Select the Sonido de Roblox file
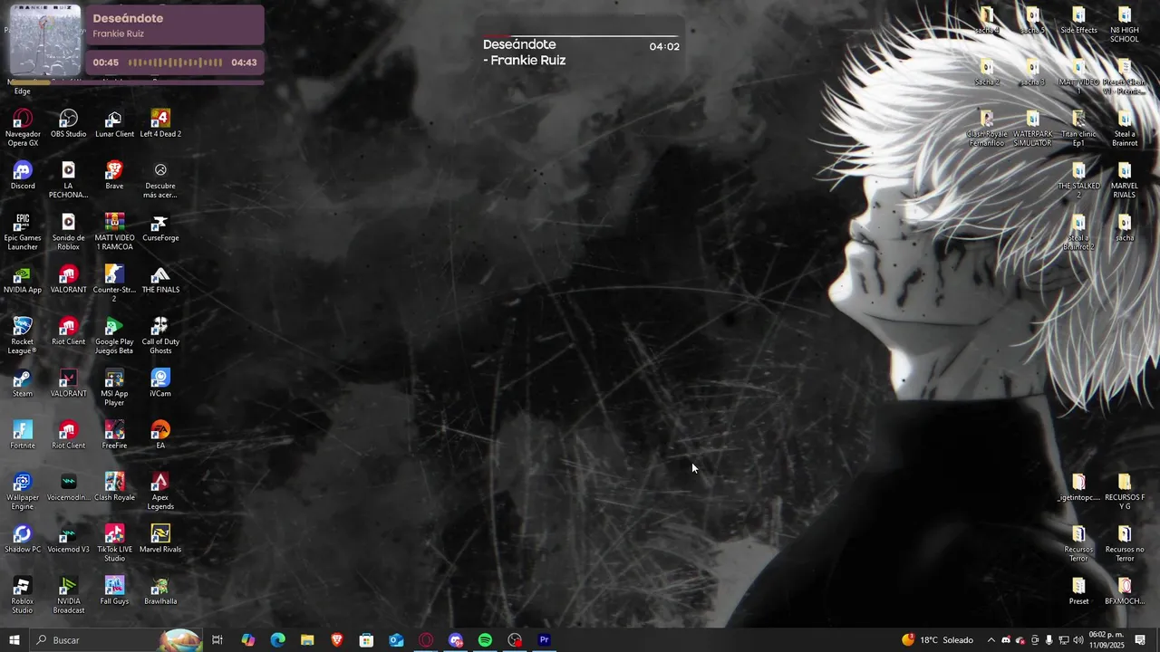The height and width of the screenshot is (652, 1160). [x=68, y=232]
